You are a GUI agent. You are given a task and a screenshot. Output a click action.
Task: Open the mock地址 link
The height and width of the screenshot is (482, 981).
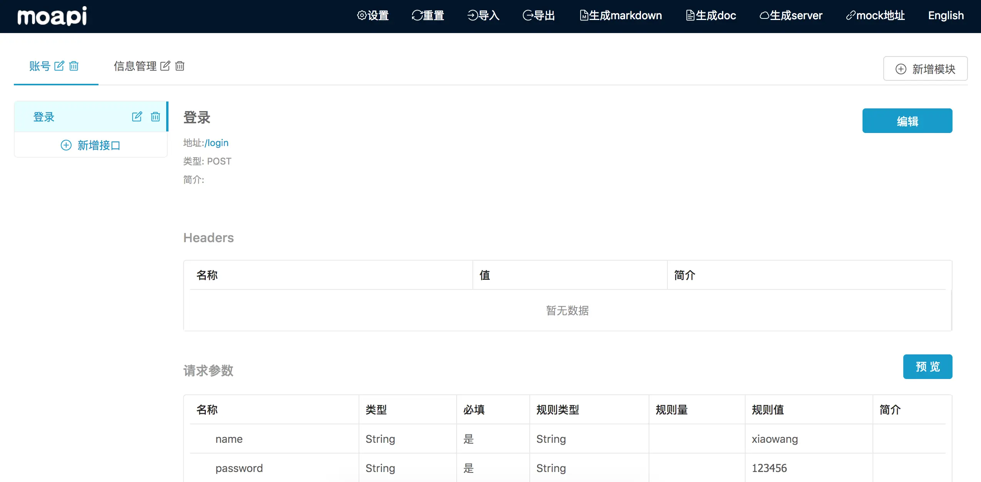(875, 15)
